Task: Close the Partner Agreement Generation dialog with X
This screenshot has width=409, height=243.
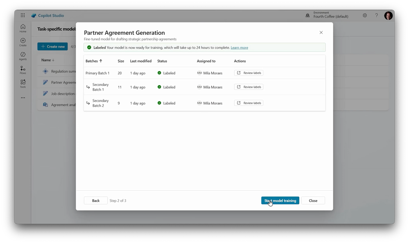Action: [x=321, y=33]
